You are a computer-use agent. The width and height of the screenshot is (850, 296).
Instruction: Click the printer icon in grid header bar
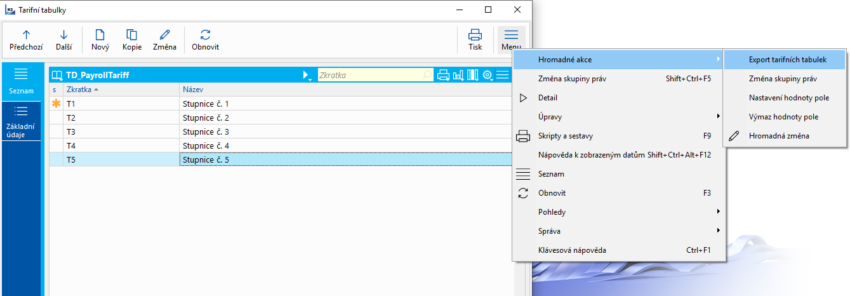pyautogui.click(x=443, y=75)
